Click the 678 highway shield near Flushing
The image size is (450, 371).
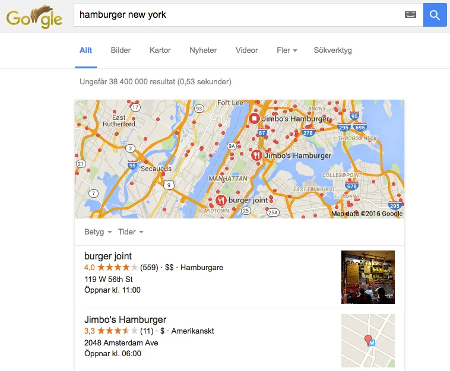pyautogui.click(x=351, y=186)
